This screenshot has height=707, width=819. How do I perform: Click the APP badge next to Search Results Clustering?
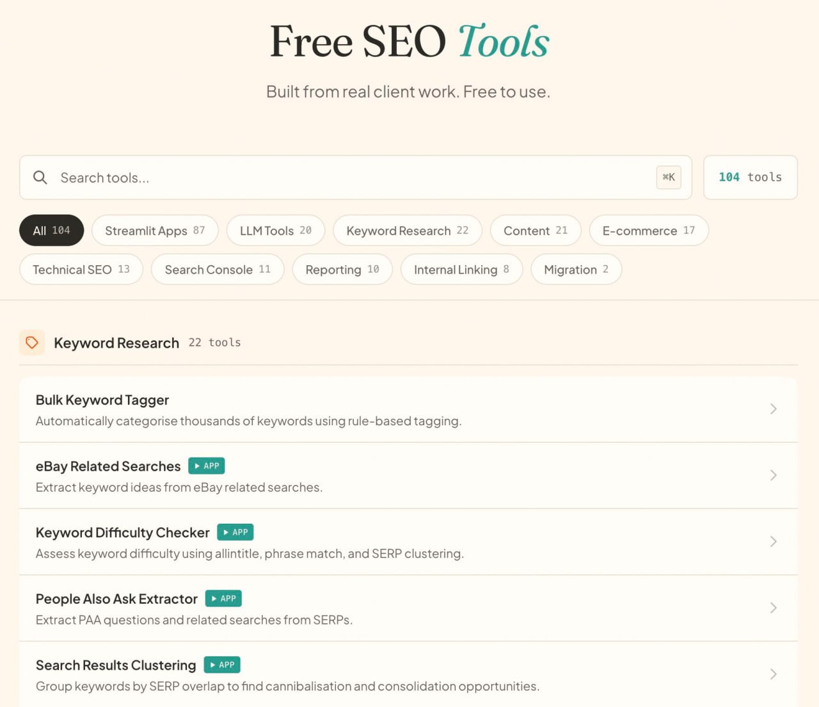point(222,665)
